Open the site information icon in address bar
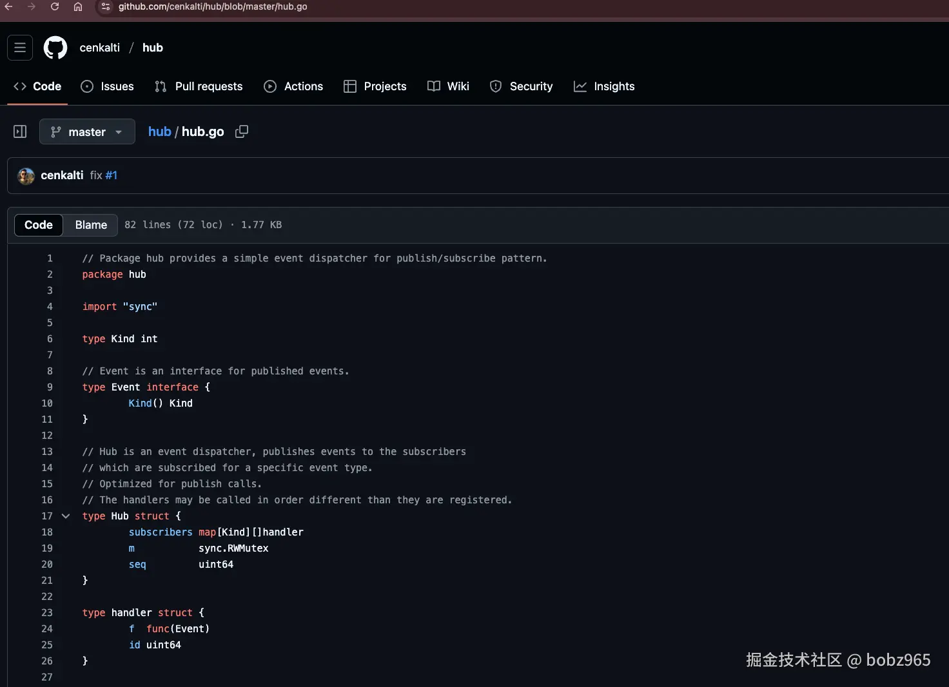This screenshot has height=687, width=949. 106,6
